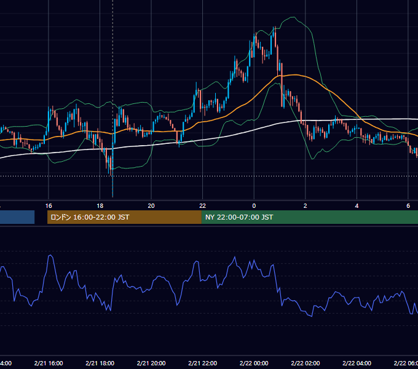Click the blue session bar before London

[17, 217]
